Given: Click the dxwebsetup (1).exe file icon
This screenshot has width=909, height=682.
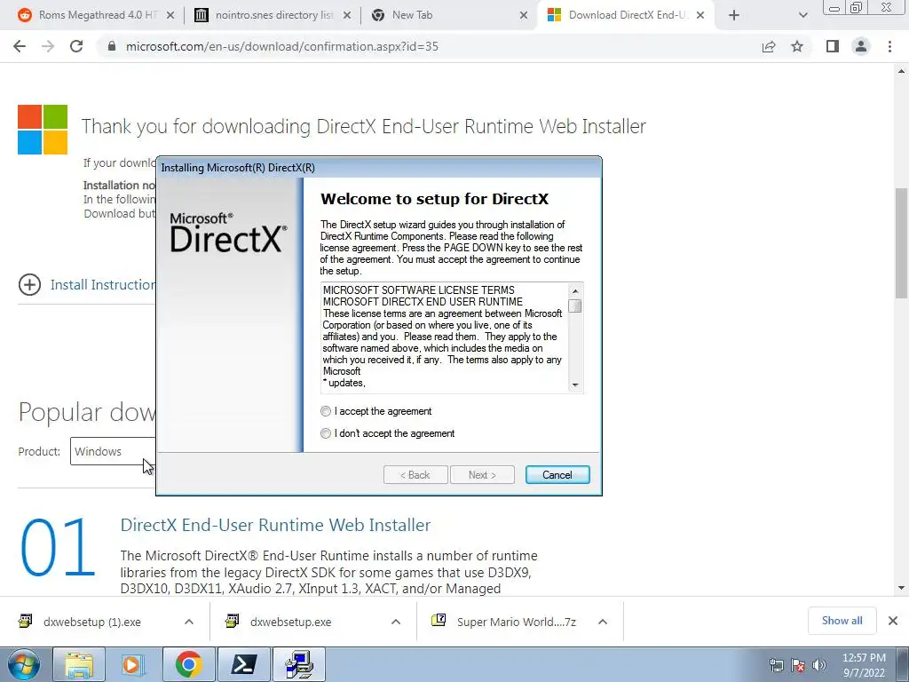Looking at the screenshot, I should click(25, 621).
